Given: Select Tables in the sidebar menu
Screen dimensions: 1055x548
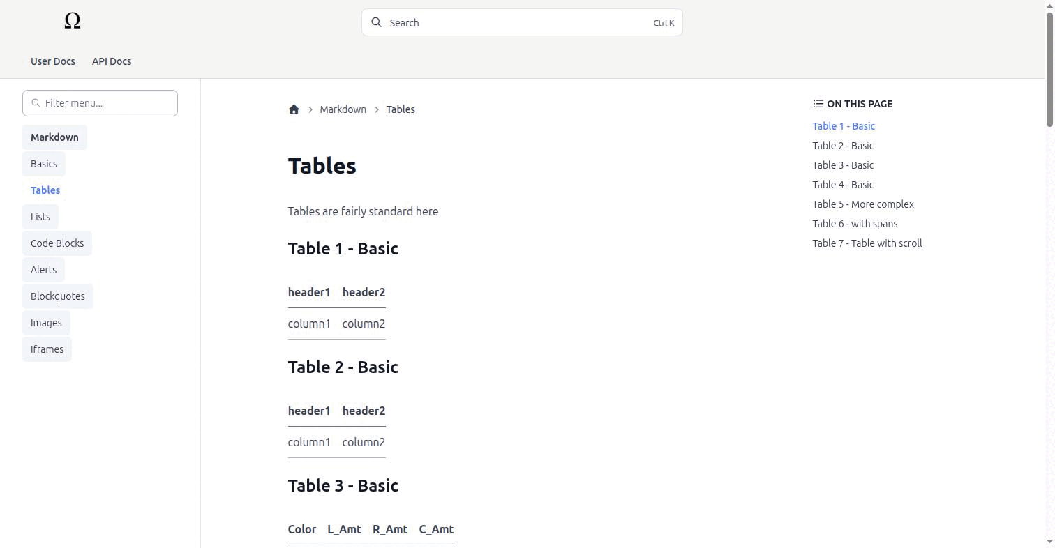Looking at the screenshot, I should tap(45, 190).
